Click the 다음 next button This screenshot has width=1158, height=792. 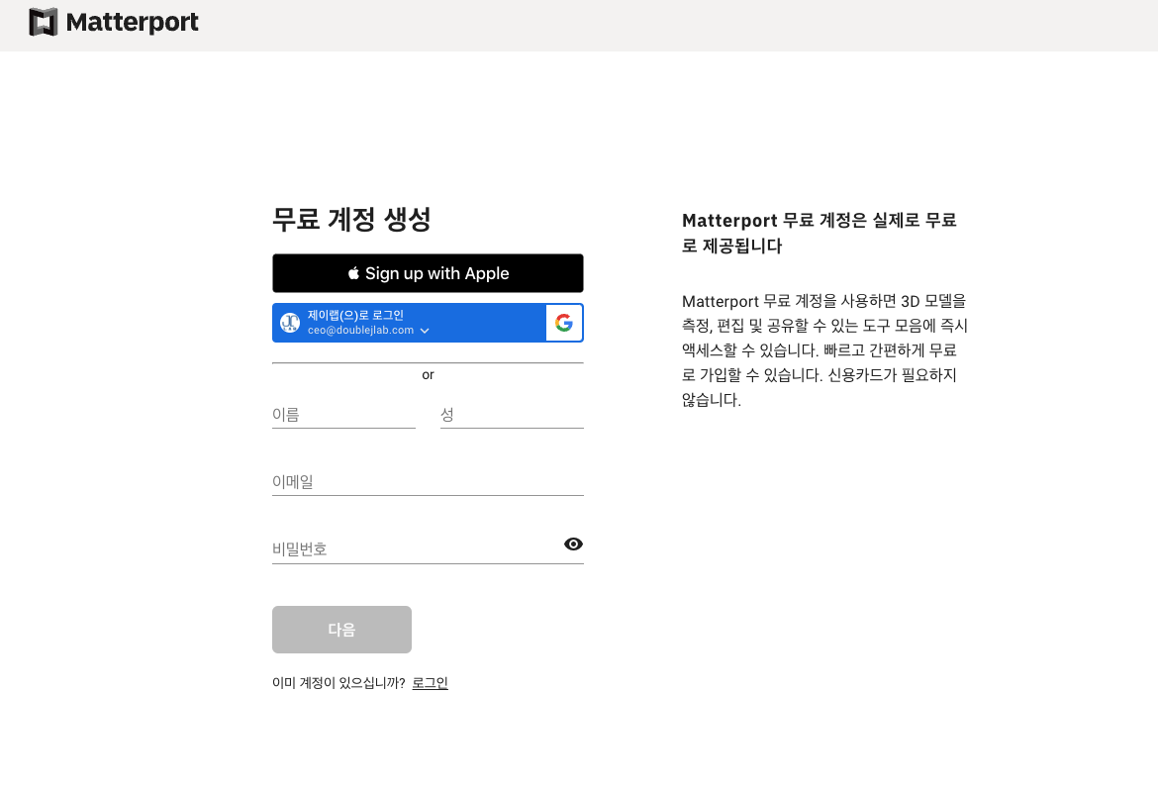click(341, 630)
